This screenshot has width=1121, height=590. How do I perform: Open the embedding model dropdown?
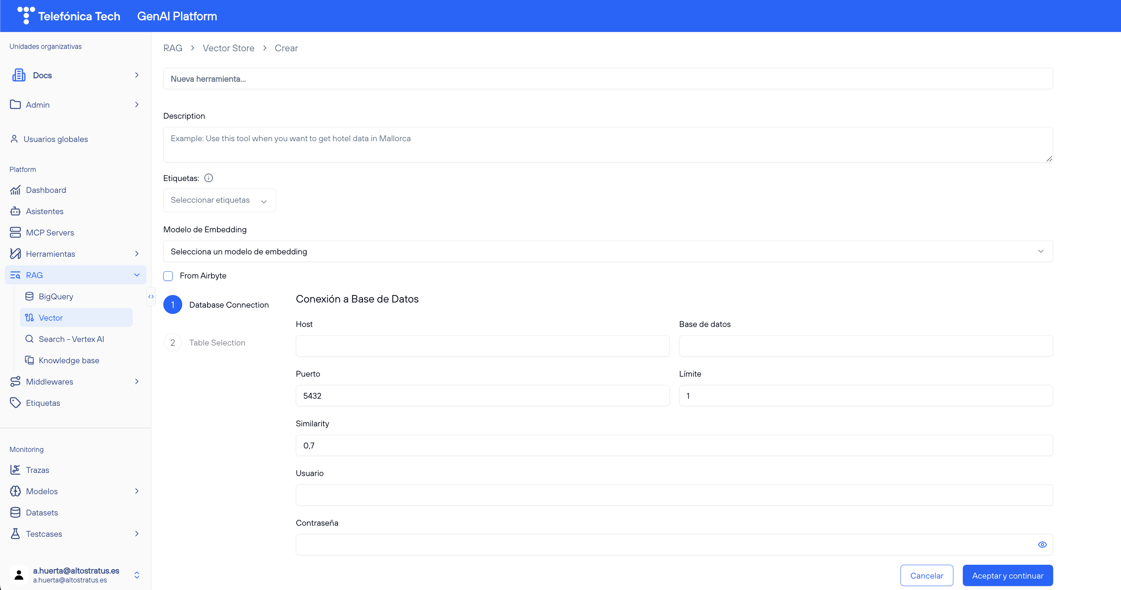[x=607, y=252]
